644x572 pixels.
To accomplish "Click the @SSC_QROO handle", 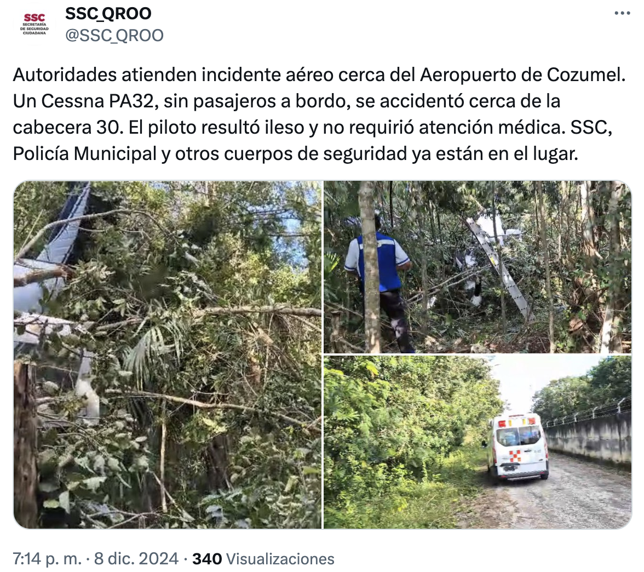I will [114, 35].
